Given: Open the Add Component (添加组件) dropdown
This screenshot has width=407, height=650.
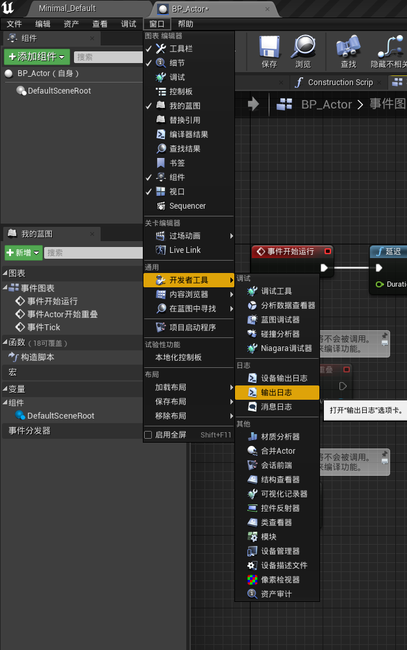Looking at the screenshot, I should click(x=37, y=57).
